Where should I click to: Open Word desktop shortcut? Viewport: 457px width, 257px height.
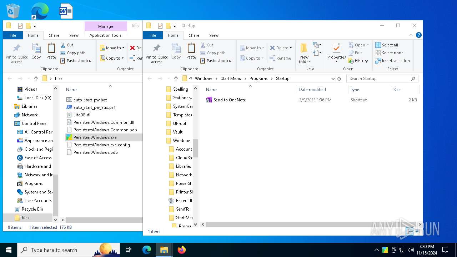66,11
